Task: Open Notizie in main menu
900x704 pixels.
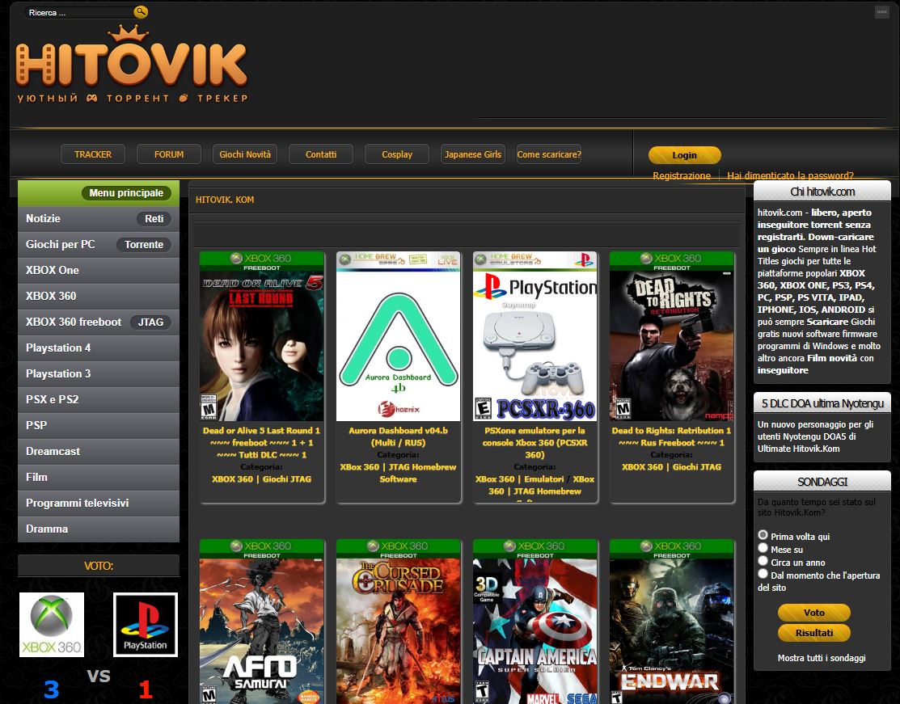Action: coord(43,218)
